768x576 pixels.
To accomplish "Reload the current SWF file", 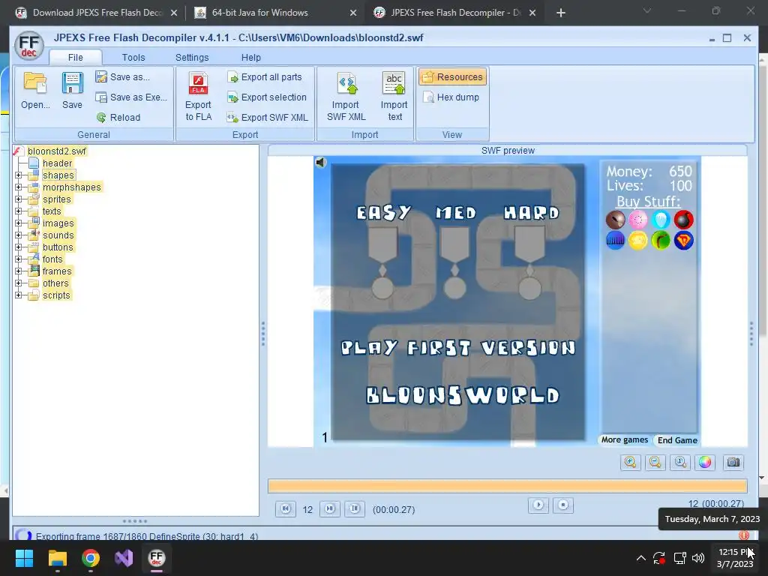I will click(x=118, y=117).
